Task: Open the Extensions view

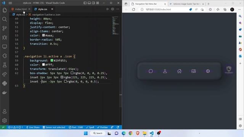Action: tap(5, 56)
